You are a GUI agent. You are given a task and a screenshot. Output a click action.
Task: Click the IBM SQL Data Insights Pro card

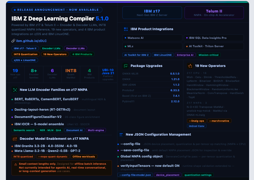pos(214,38)
